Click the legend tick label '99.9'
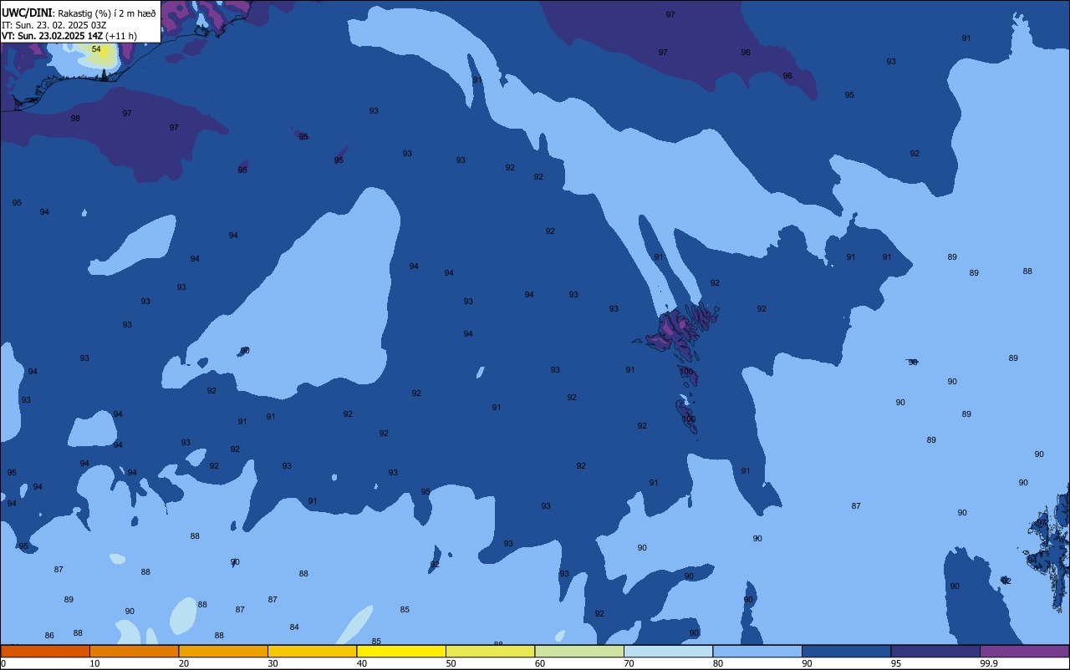This screenshot has width=1070, height=670. pos(989,663)
